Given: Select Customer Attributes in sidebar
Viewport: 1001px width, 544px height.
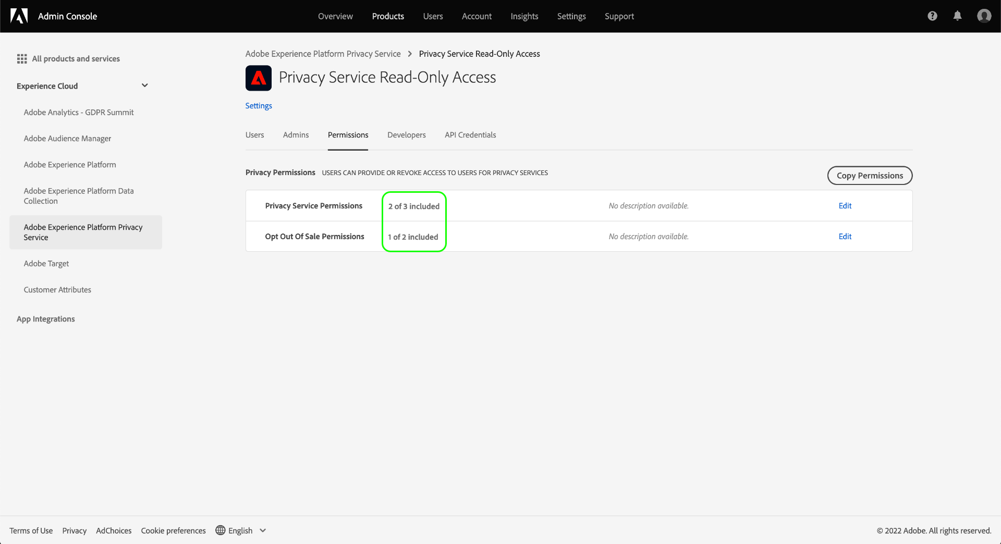Looking at the screenshot, I should [57, 290].
